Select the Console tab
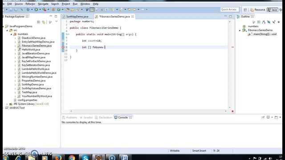 (123, 117)
